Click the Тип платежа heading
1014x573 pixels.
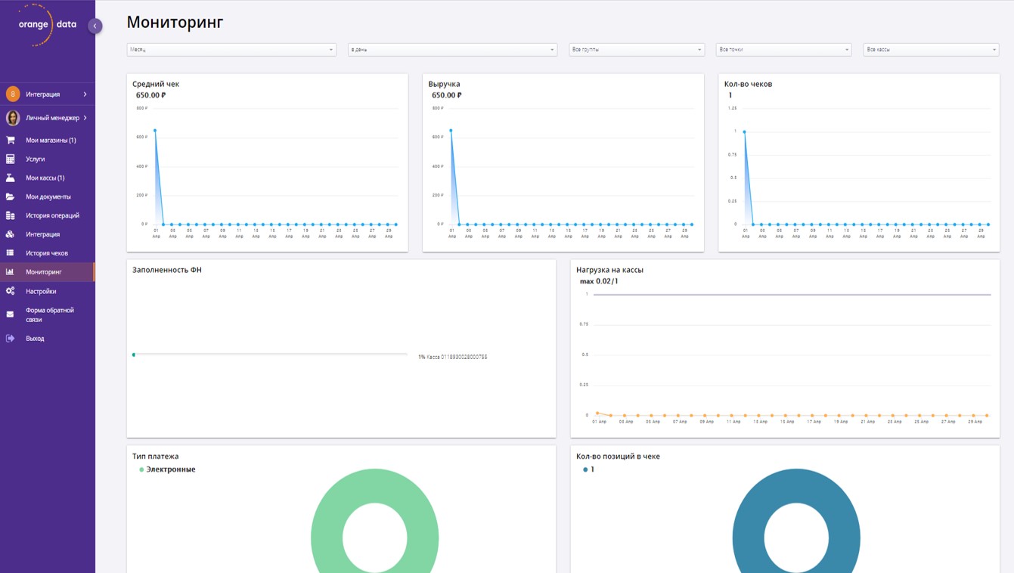(x=156, y=457)
